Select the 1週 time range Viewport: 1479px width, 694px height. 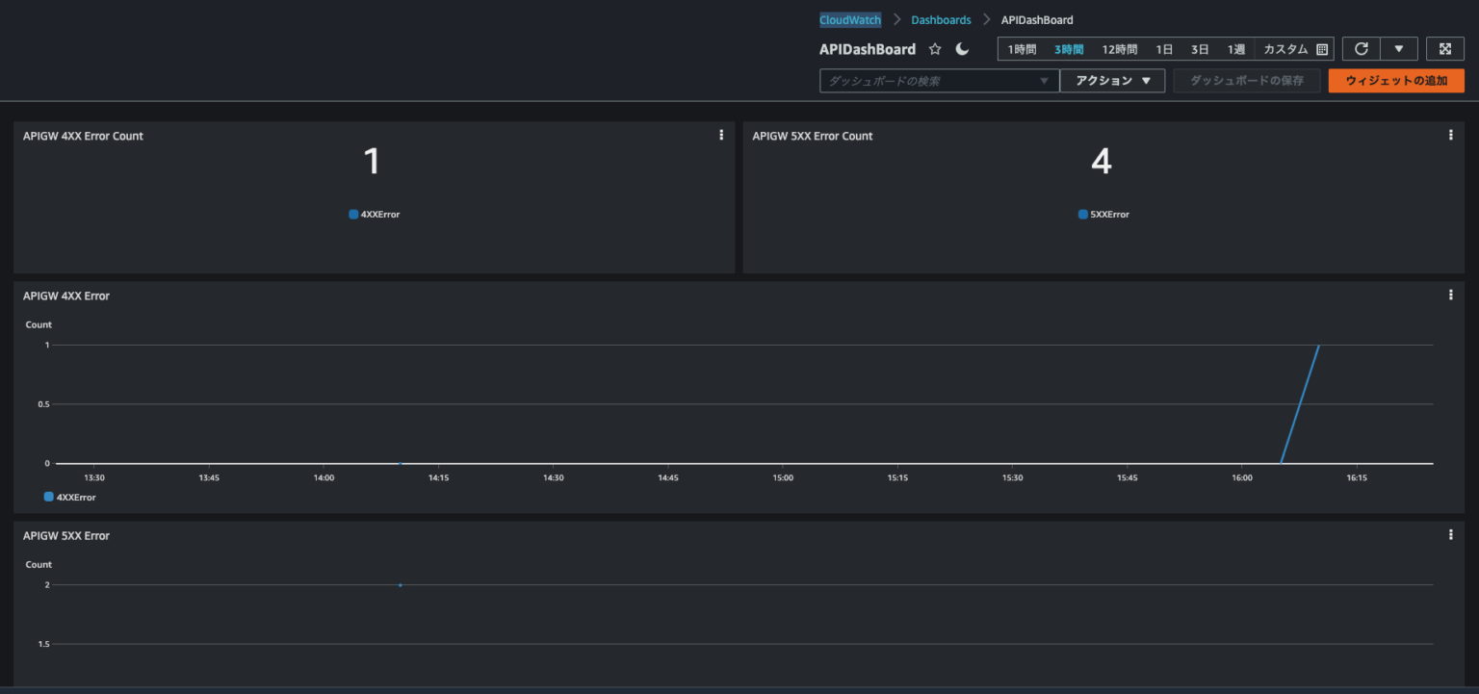tap(1235, 48)
